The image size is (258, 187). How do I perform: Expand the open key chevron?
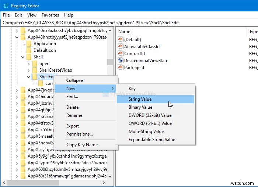[x=29, y=64]
